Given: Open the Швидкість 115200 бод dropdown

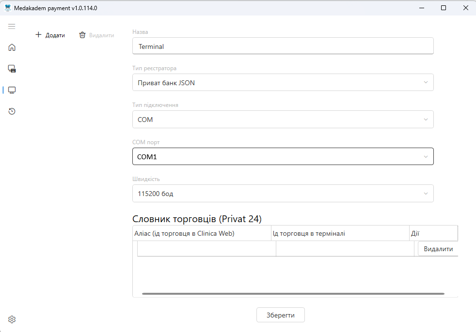Looking at the screenshot, I should (283, 194).
